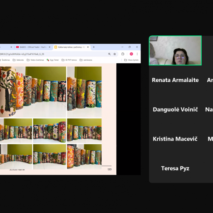Viewport: 213px width, 213px height.
Task: Select the middle-row center tubes photo
Action: click(50, 131)
